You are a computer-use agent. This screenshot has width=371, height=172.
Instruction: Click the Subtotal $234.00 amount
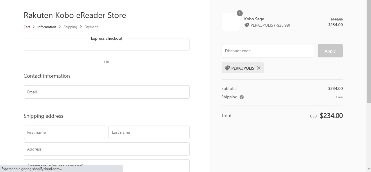tap(335, 88)
